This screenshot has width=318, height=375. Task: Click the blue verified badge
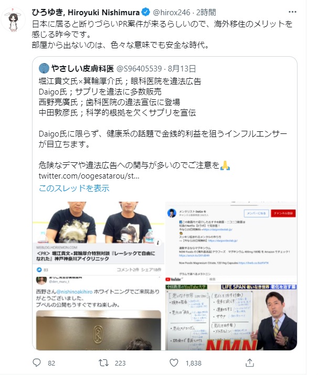[146, 12]
